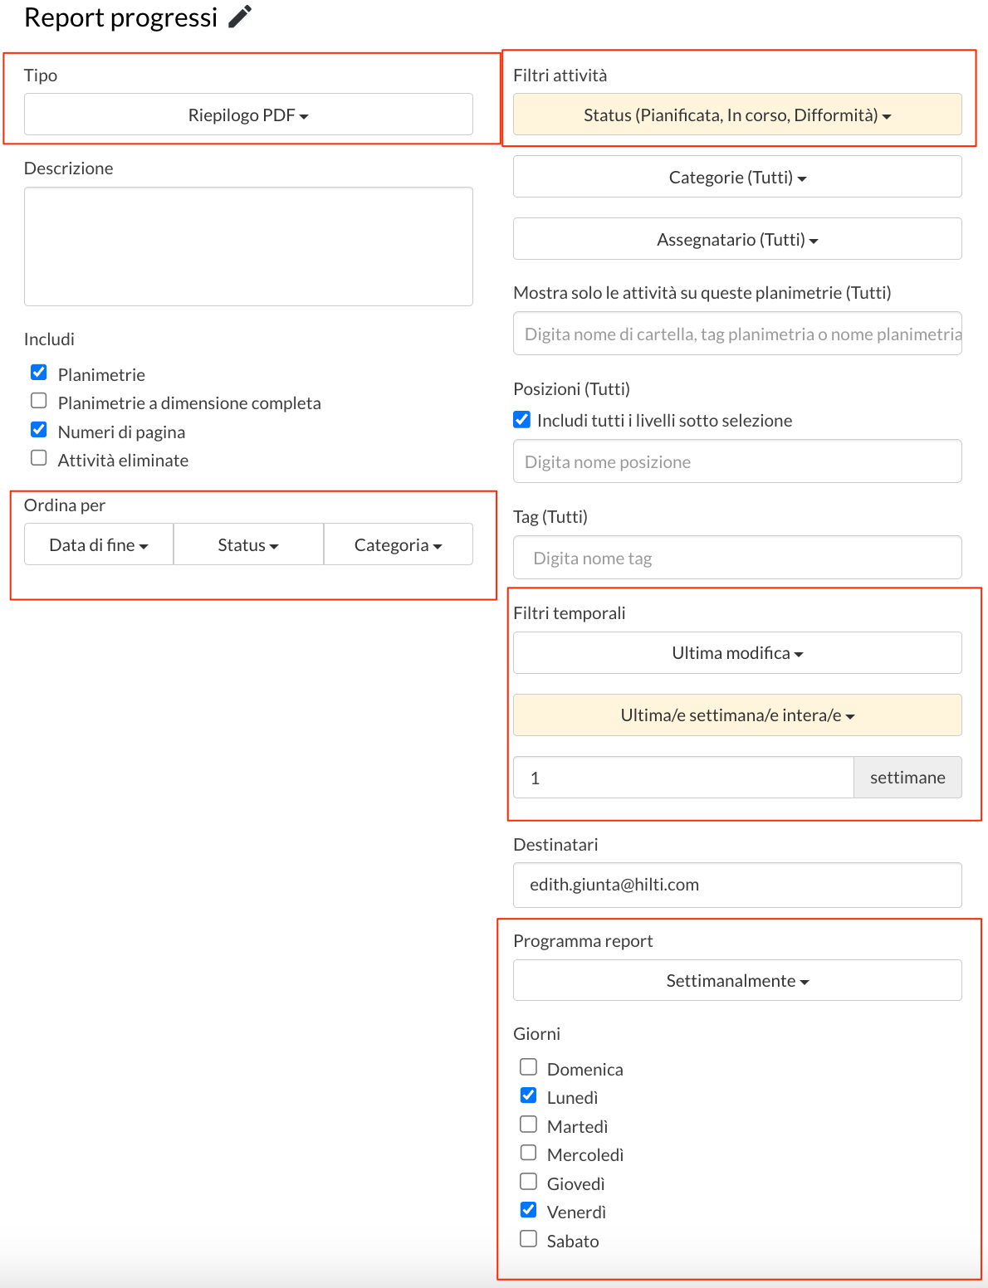Open the Categoria sort dropdown

399,544
